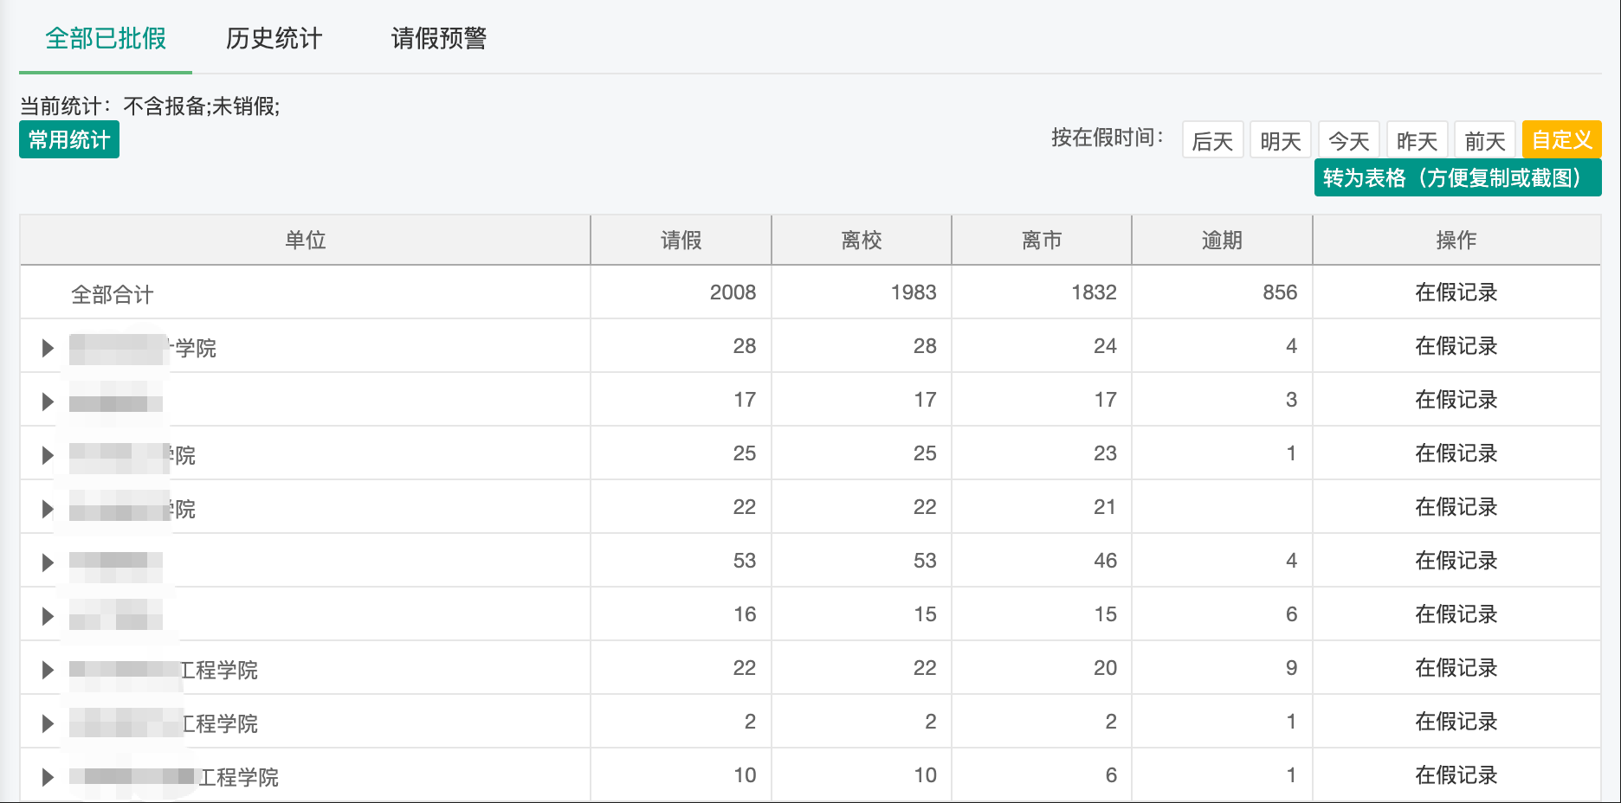Open 在假记录 for row with 请假 28
The width and height of the screenshot is (1621, 803).
tap(1456, 346)
